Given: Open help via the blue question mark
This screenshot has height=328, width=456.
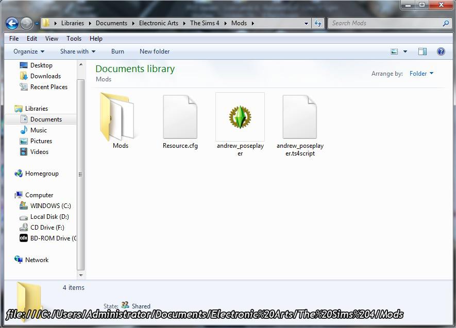Looking at the screenshot, I should [x=441, y=51].
